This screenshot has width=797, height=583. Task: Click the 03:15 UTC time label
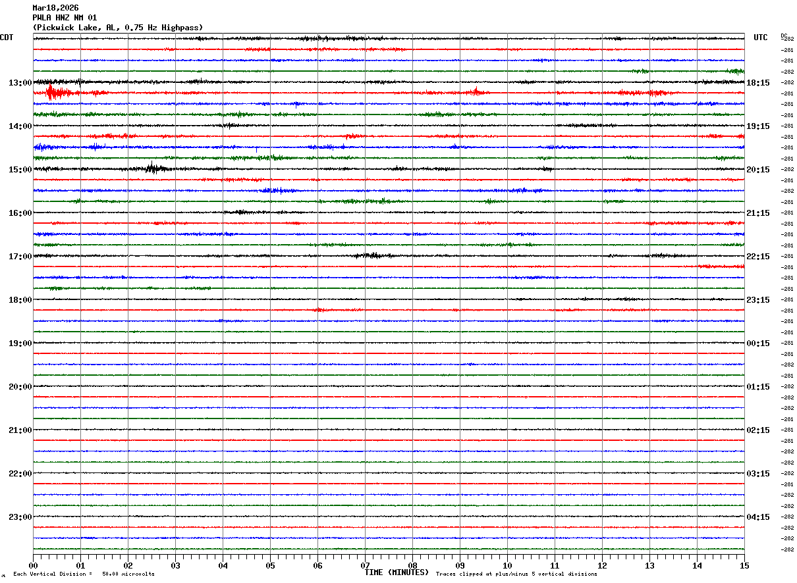(x=758, y=474)
